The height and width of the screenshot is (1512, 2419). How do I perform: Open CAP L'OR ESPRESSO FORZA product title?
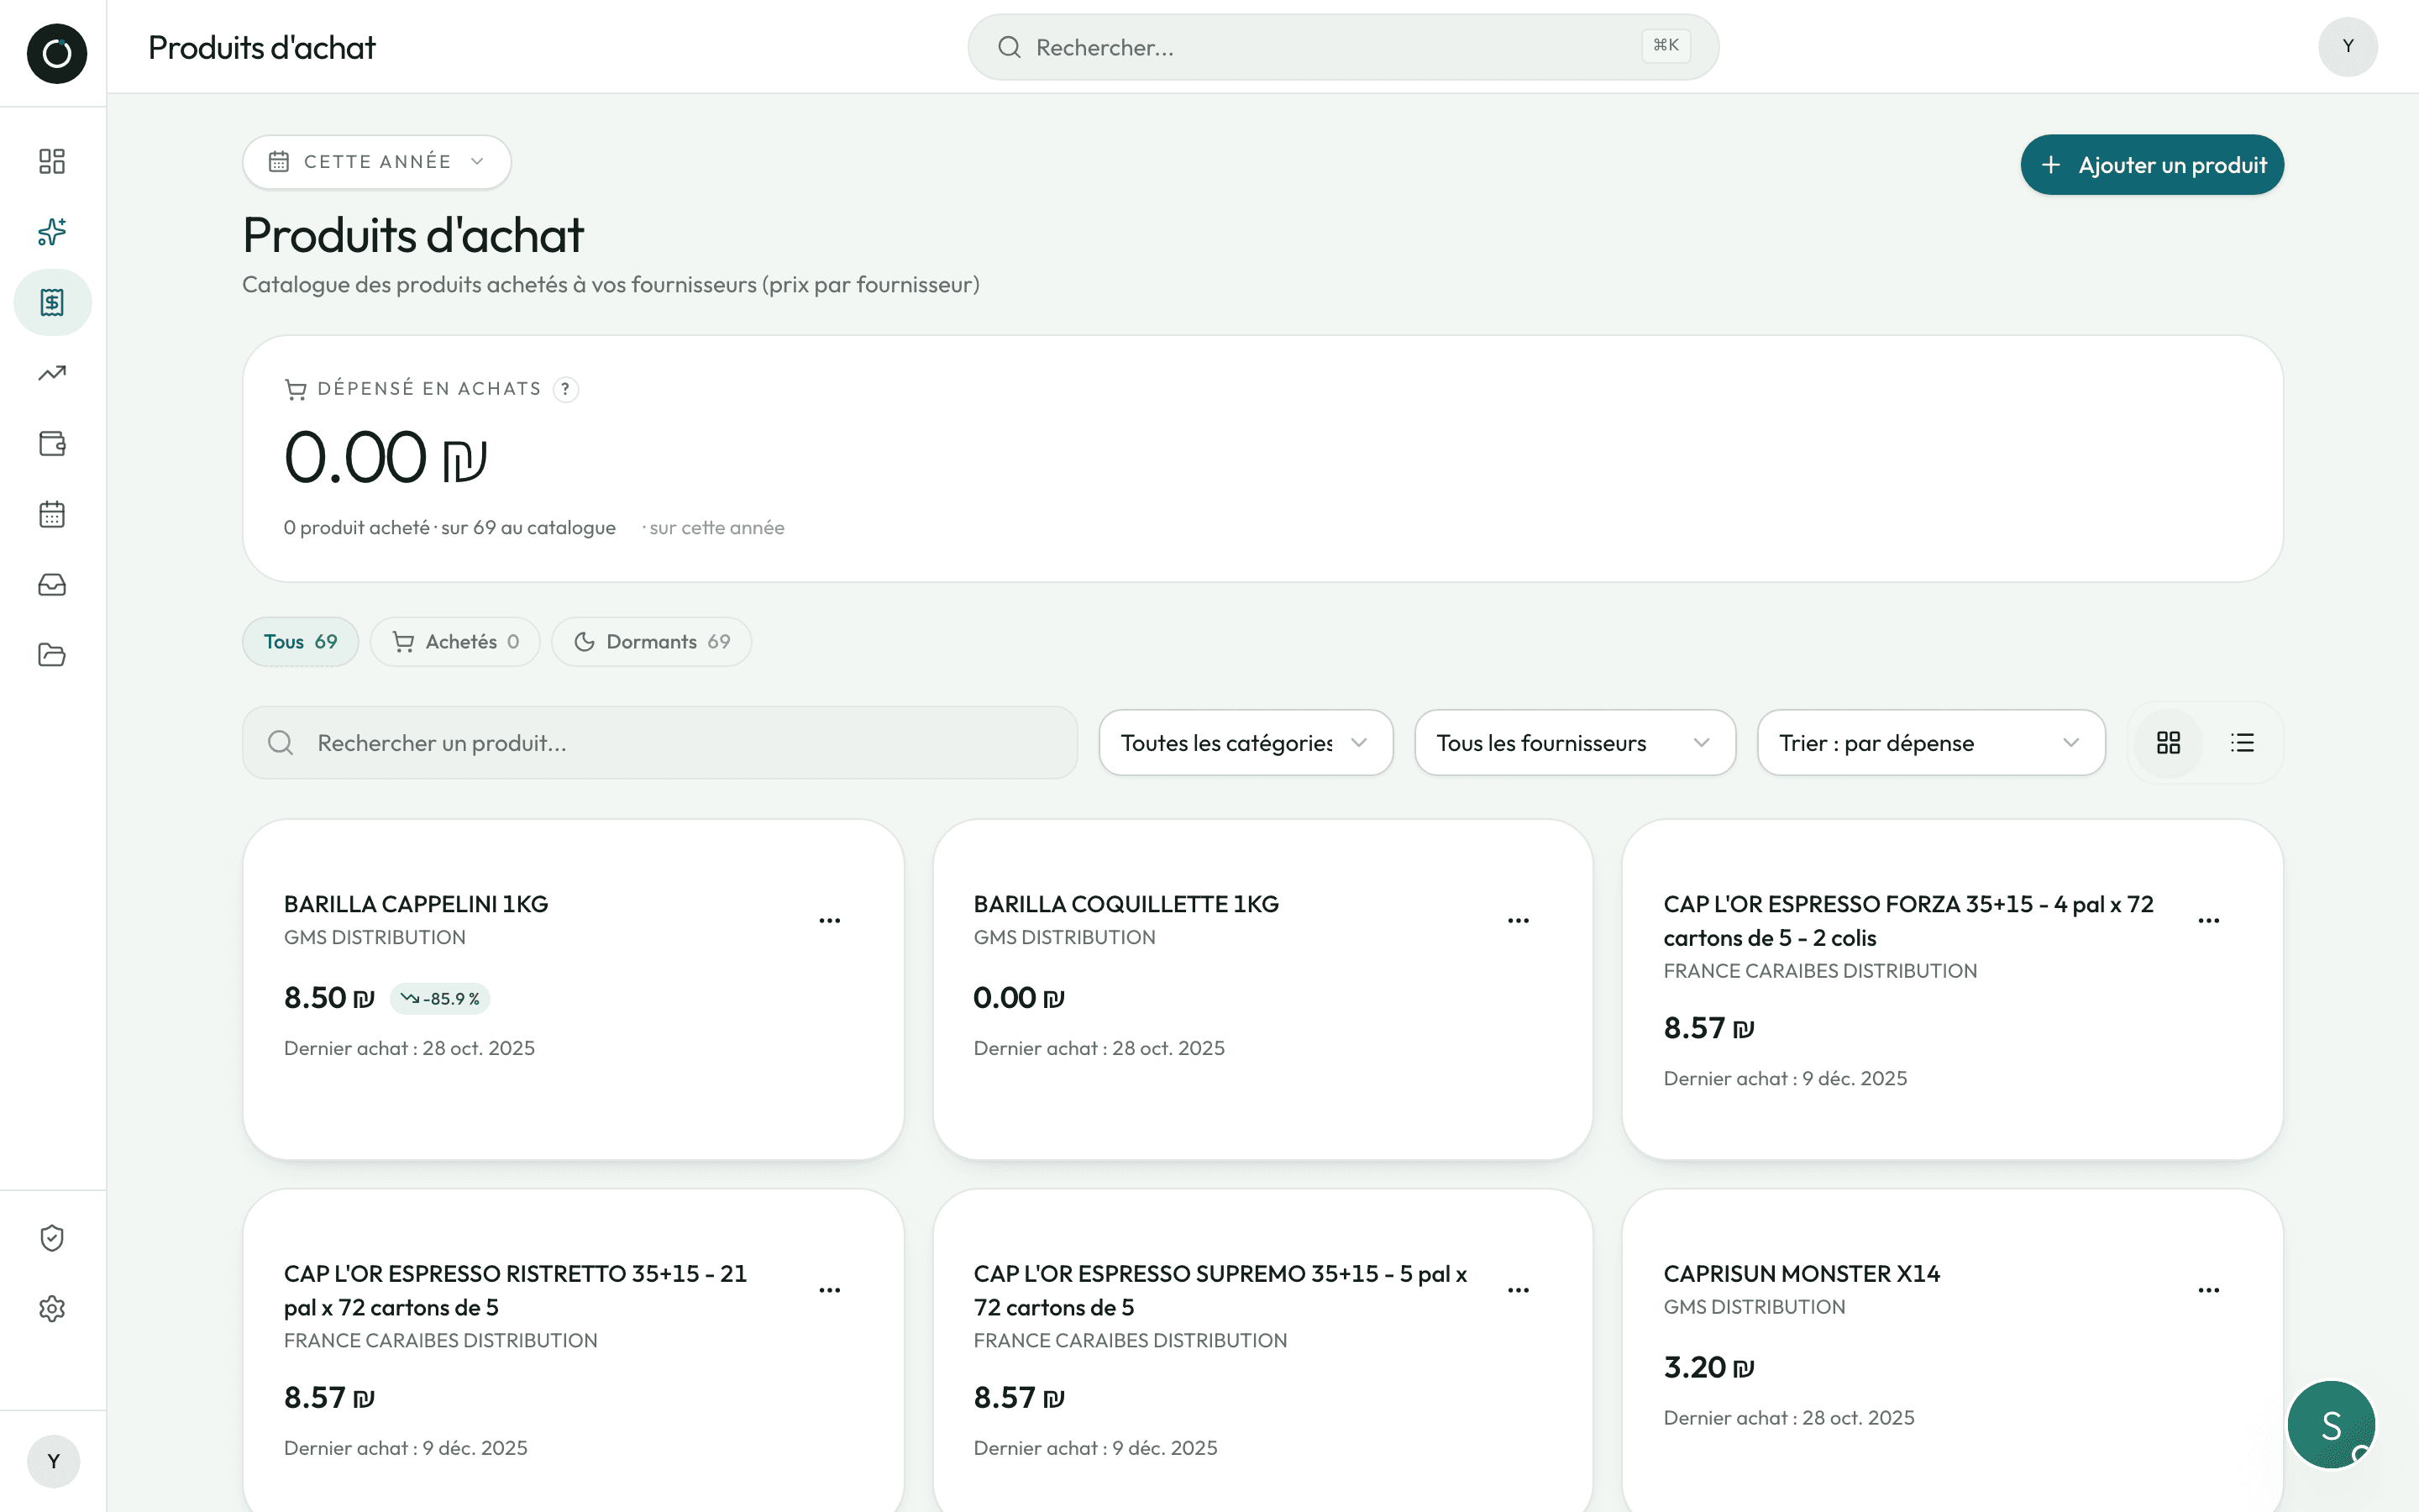pyautogui.click(x=1908, y=921)
